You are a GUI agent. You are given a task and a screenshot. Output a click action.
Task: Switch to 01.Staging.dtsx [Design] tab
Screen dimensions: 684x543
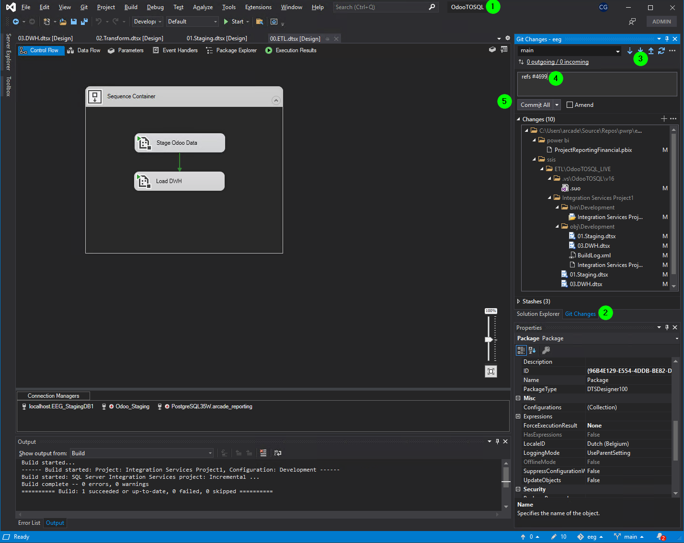(217, 38)
